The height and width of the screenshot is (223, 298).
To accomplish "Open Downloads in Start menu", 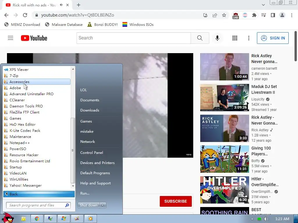I will click(x=90, y=110).
